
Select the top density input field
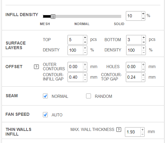tap(75, 50)
